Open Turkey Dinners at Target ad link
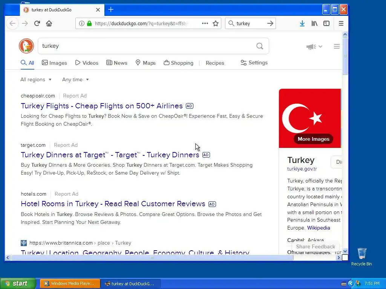The width and height of the screenshot is (386, 289). 110,155
